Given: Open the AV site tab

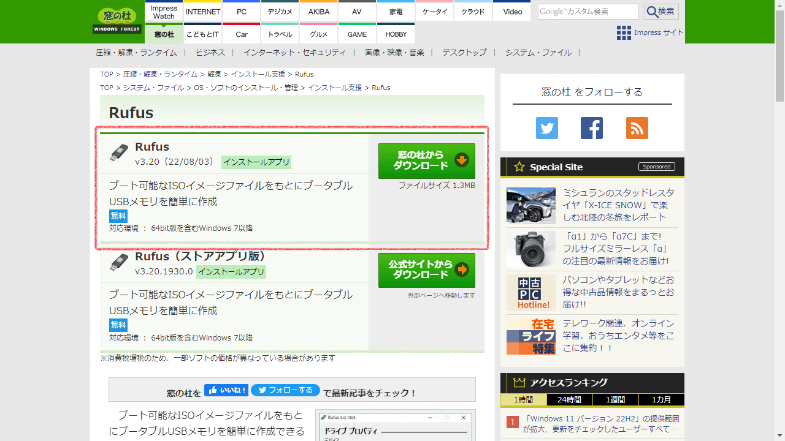Looking at the screenshot, I should point(357,12).
